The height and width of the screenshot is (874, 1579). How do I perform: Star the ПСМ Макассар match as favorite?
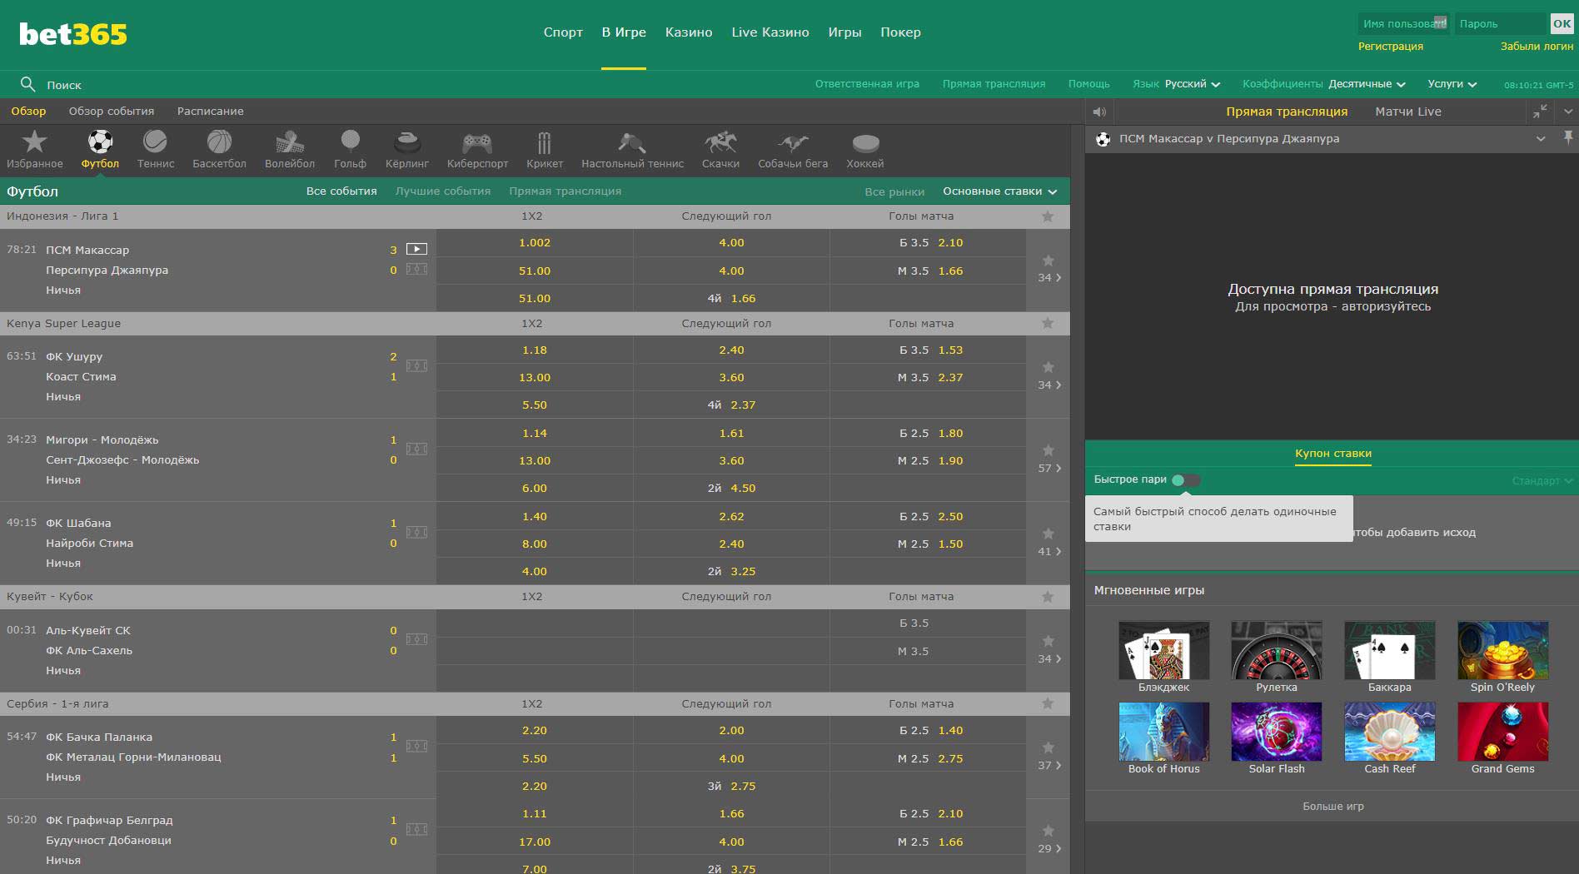pos(1049,261)
